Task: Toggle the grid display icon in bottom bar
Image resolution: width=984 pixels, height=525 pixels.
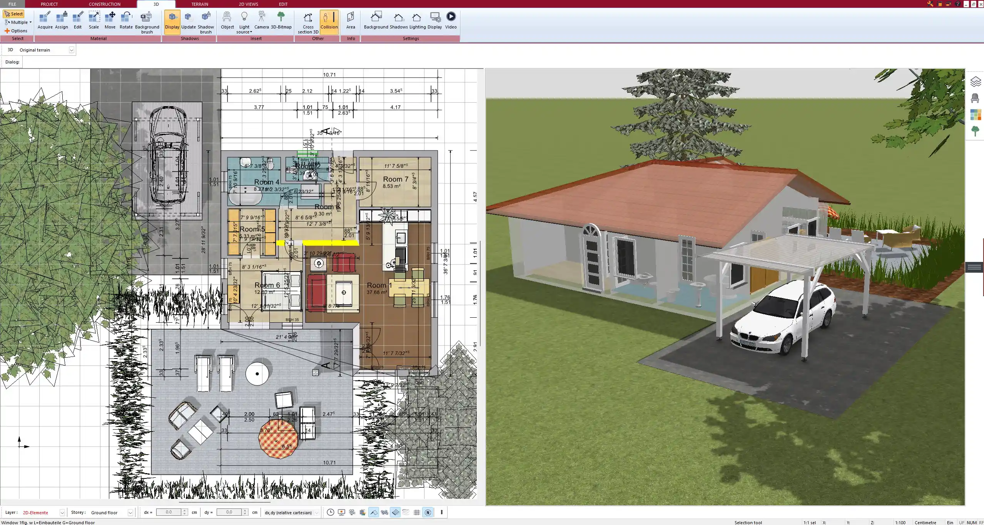Action: pos(417,512)
